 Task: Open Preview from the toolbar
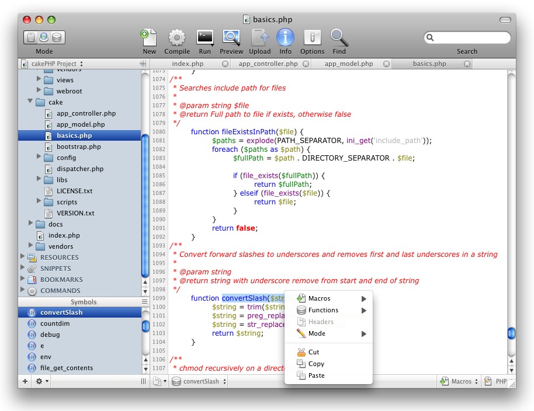[x=231, y=37]
